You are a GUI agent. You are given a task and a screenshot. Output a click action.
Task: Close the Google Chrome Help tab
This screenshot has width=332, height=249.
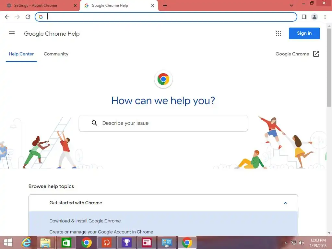153,6
